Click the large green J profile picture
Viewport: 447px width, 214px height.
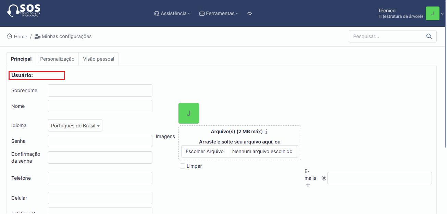(188, 113)
